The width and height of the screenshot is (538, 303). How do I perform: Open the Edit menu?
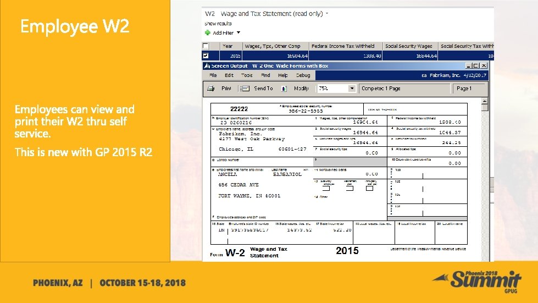point(229,75)
